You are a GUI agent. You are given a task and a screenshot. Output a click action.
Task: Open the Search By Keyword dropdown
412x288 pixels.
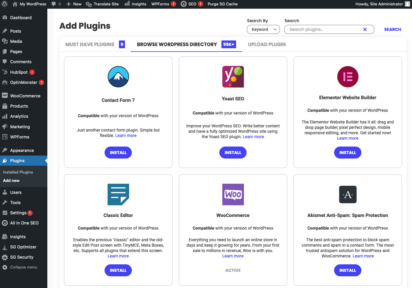(x=263, y=29)
